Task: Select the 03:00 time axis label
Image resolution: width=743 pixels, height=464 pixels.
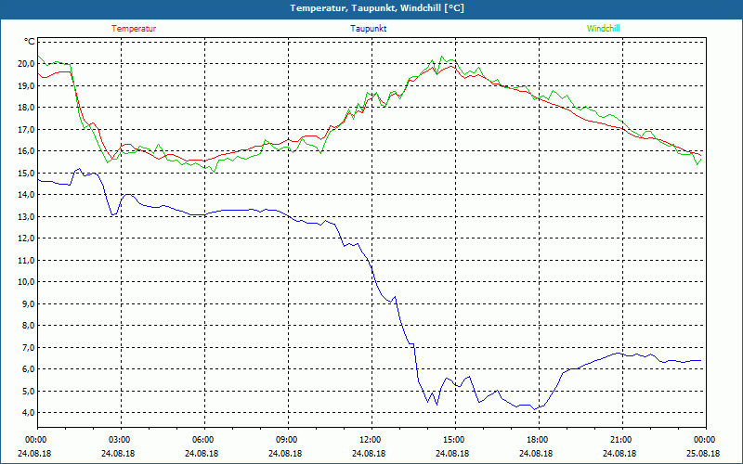Action: 120,440
